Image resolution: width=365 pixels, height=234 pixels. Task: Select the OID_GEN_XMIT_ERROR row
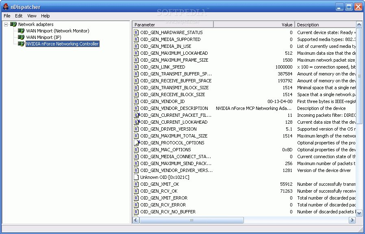click(244, 198)
